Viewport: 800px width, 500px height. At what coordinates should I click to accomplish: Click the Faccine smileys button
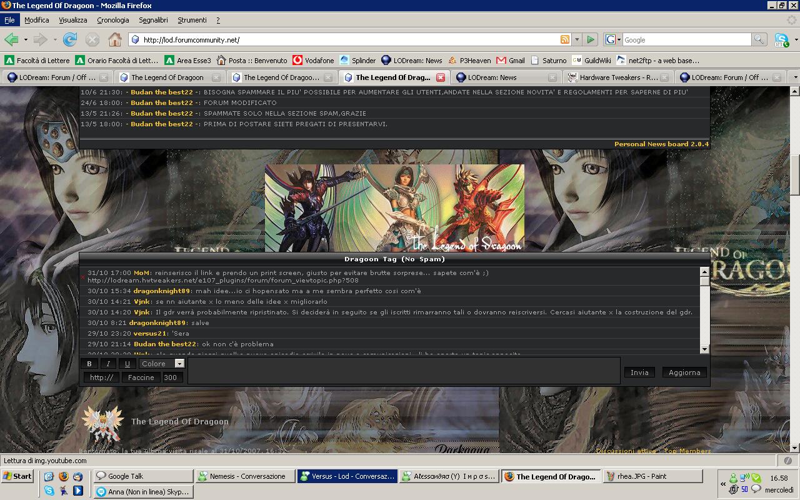[141, 377]
